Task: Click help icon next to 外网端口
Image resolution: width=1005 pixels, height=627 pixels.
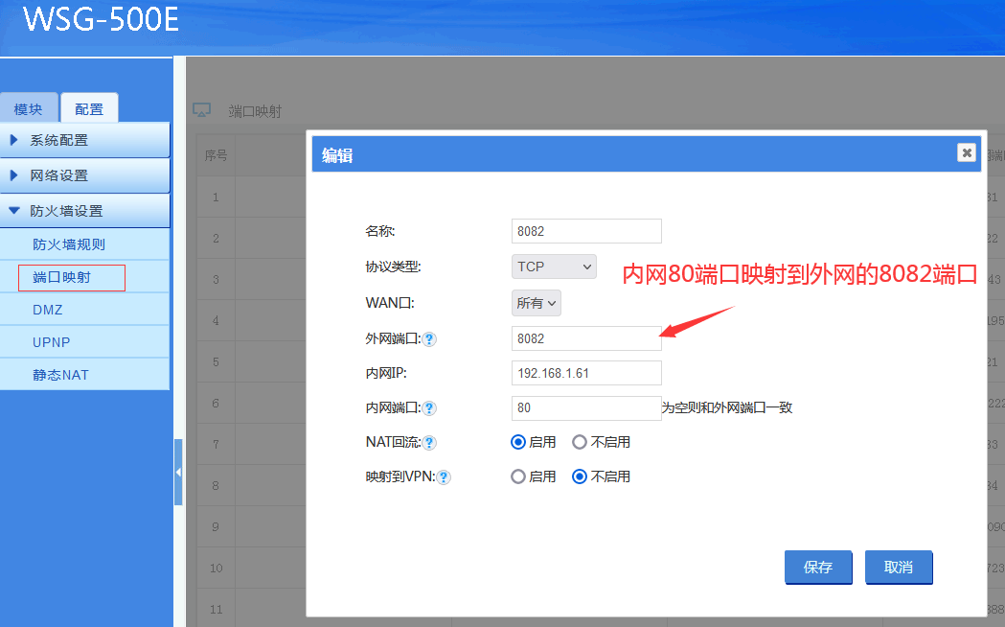Action: [x=430, y=339]
